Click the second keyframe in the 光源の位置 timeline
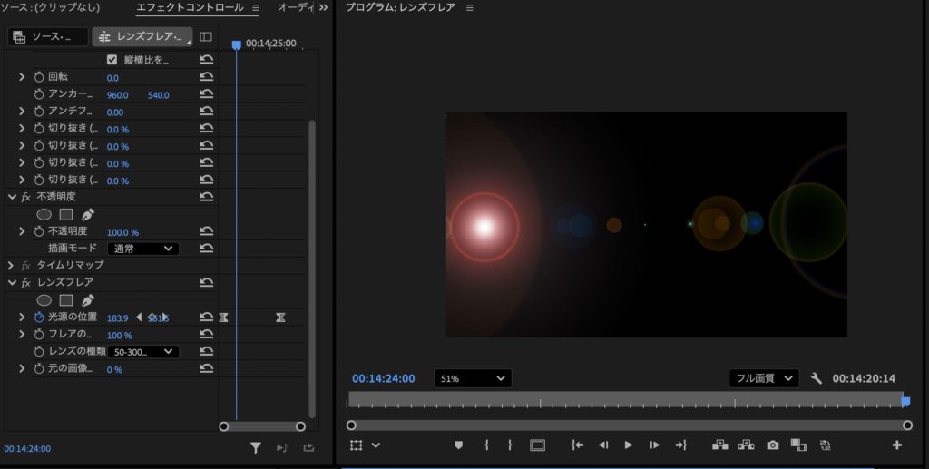 point(280,317)
